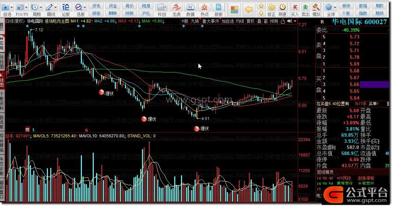This screenshot has height=206, width=393.
Task: Open the 数据 PE data icon
Action: coord(191,7)
